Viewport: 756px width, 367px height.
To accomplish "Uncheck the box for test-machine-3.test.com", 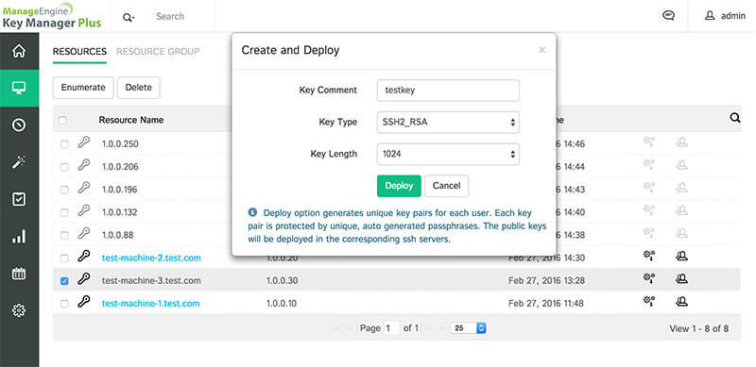I will (64, 281).
